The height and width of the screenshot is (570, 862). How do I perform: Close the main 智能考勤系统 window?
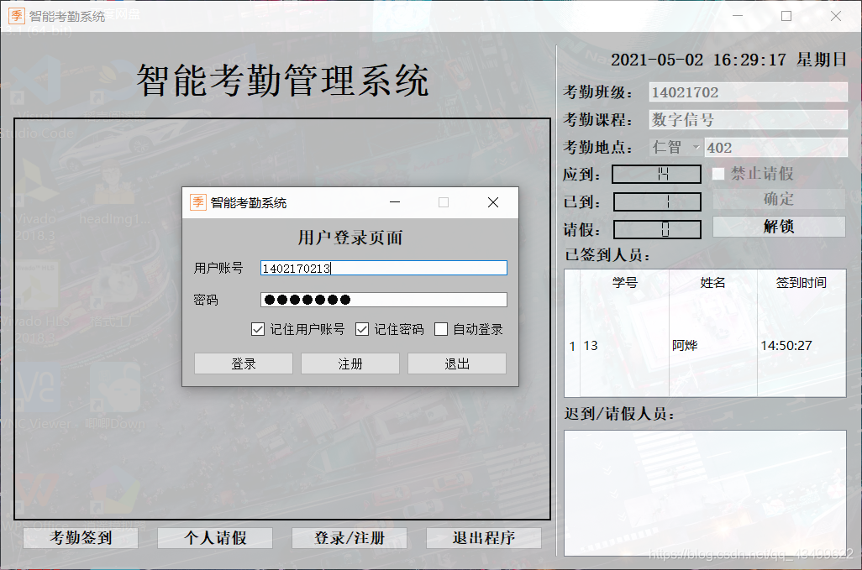[836, 16]
